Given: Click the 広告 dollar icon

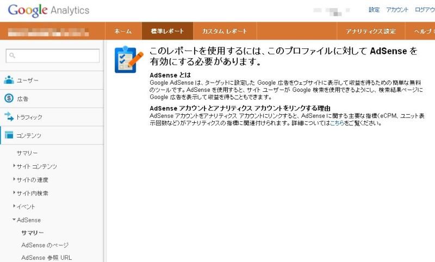Looking at the screenshot, I should [9, 98].
